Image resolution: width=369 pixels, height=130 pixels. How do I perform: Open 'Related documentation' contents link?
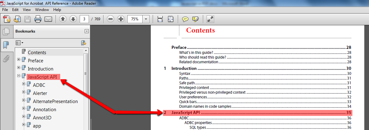point(265,62)
